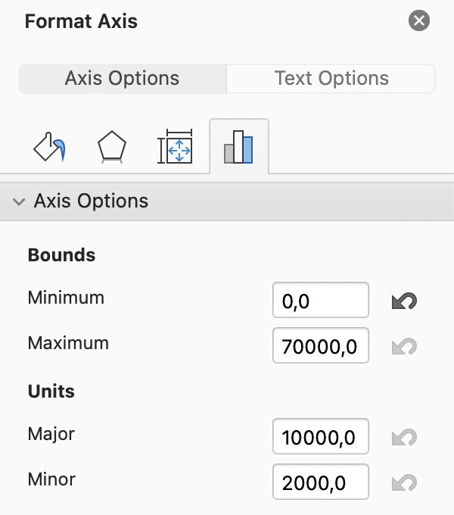
Task: Close the Format Axis pane
Action: (418, 20)
